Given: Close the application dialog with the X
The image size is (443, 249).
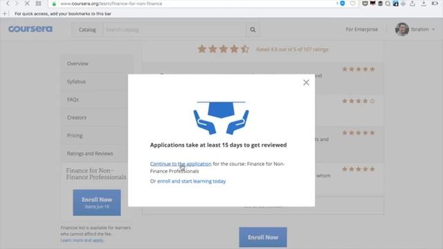Looking at the screenshot, I should tap(306, 82).
